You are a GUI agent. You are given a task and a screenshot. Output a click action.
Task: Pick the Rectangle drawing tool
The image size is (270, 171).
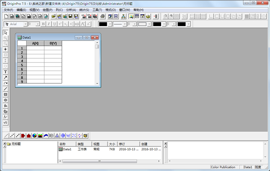(5, 94)
